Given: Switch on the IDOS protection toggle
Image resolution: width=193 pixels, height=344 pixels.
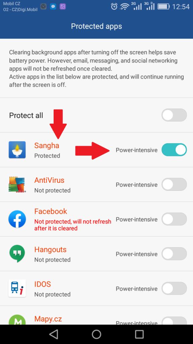Looking at the screenshot, I should (174, 289).
